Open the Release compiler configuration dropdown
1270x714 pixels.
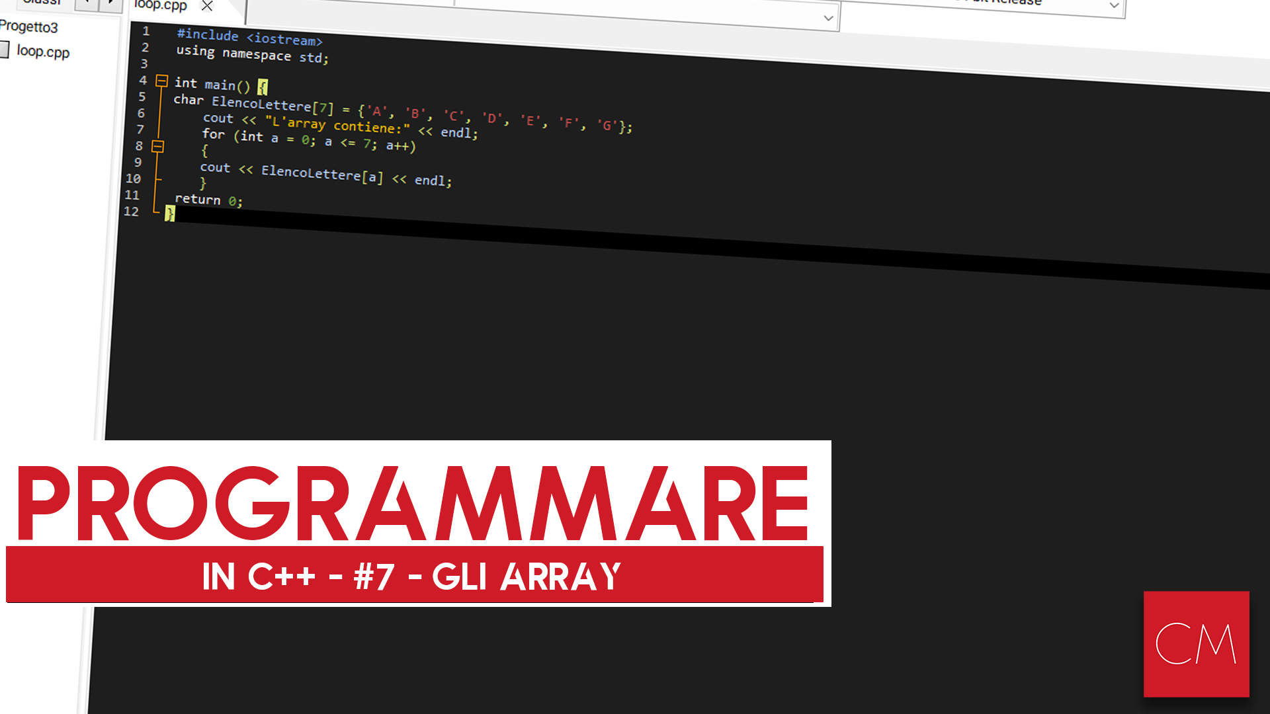[x=1114, y=5]
